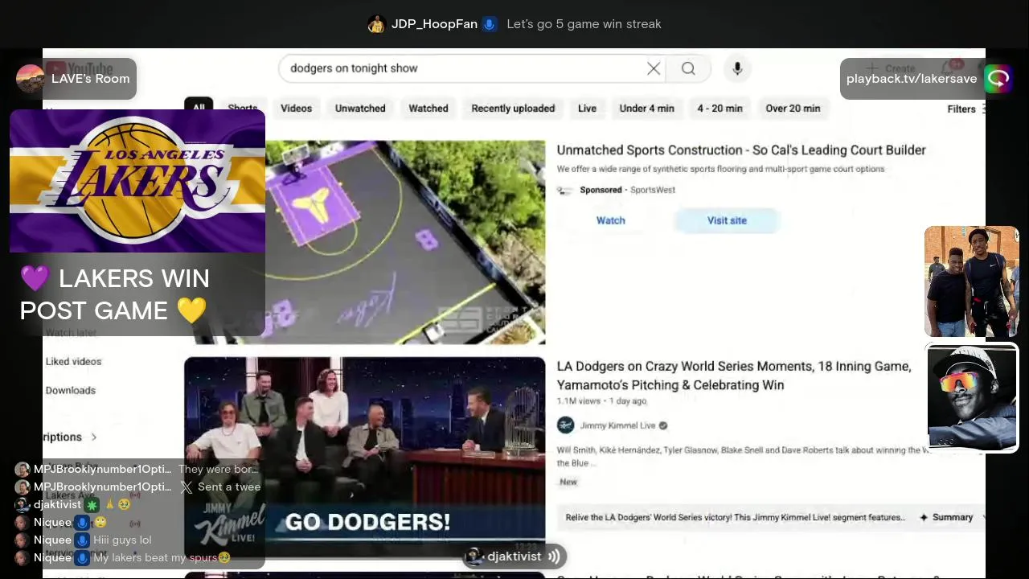
Task: Expand the Subscriptions chevron in the sidebar
Action: 93,437
